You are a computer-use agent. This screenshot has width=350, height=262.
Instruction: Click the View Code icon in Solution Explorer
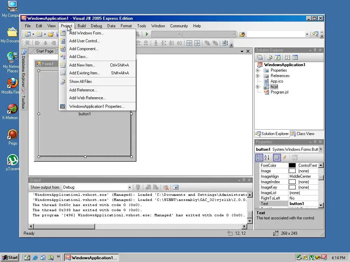point(287,57)
